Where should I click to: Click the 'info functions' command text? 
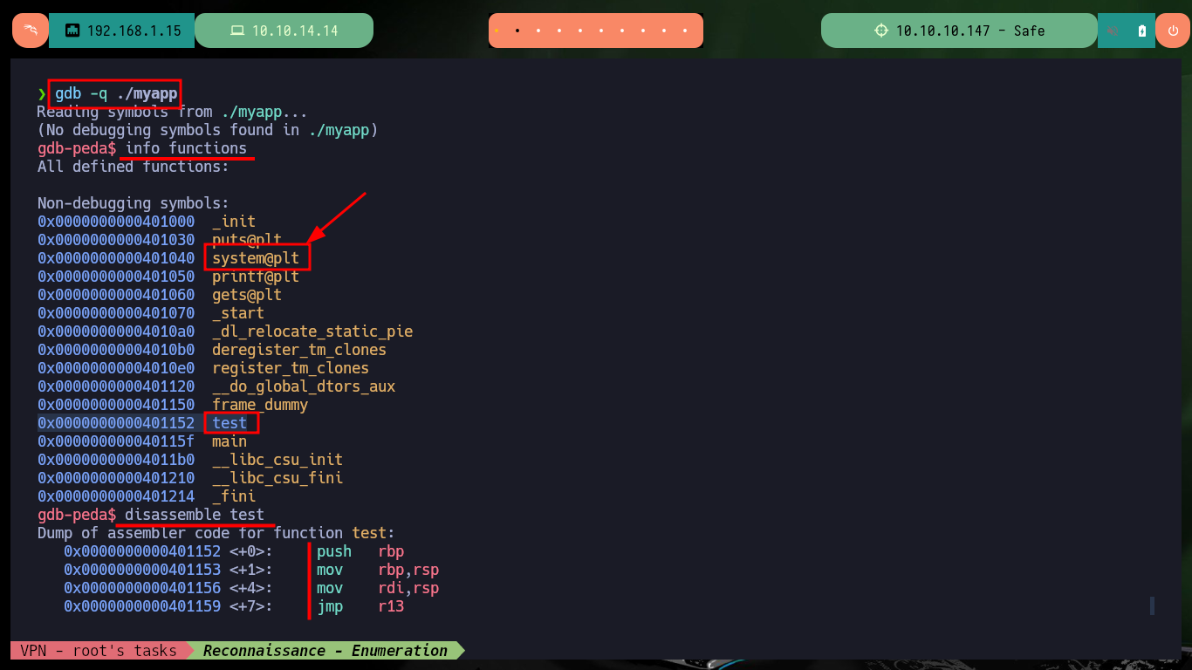tap(186, 148)
